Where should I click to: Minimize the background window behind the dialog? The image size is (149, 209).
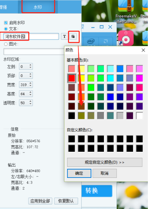[x=93, y=27]
